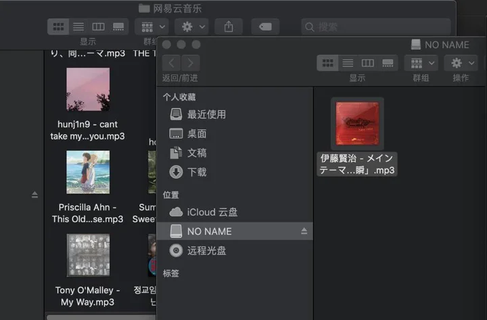Select NO NAME drive in sidebar
The image size is (487, 320).
point(235,231)
